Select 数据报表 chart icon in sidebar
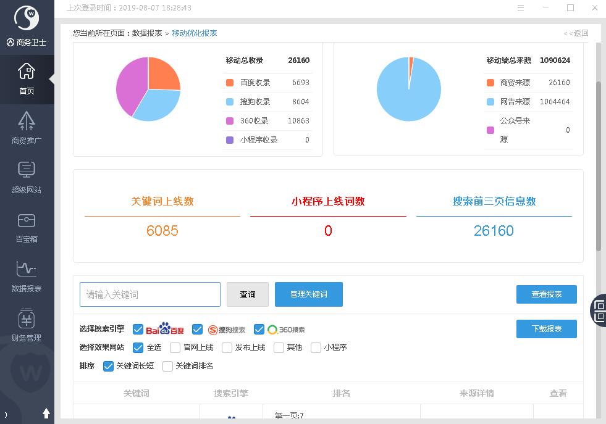Image resolution: width=606 pixels, height=424 pixels. tap(27, 270)
